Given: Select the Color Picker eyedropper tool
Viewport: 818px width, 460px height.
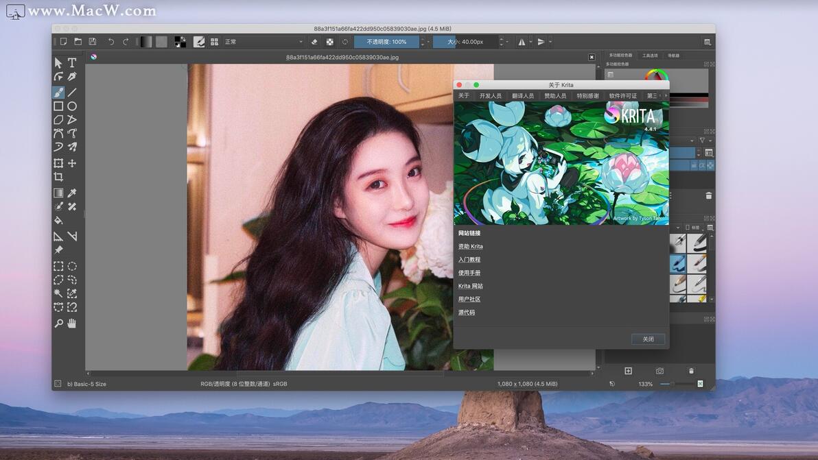Looking at the screenshot, I should coord(72,193).
